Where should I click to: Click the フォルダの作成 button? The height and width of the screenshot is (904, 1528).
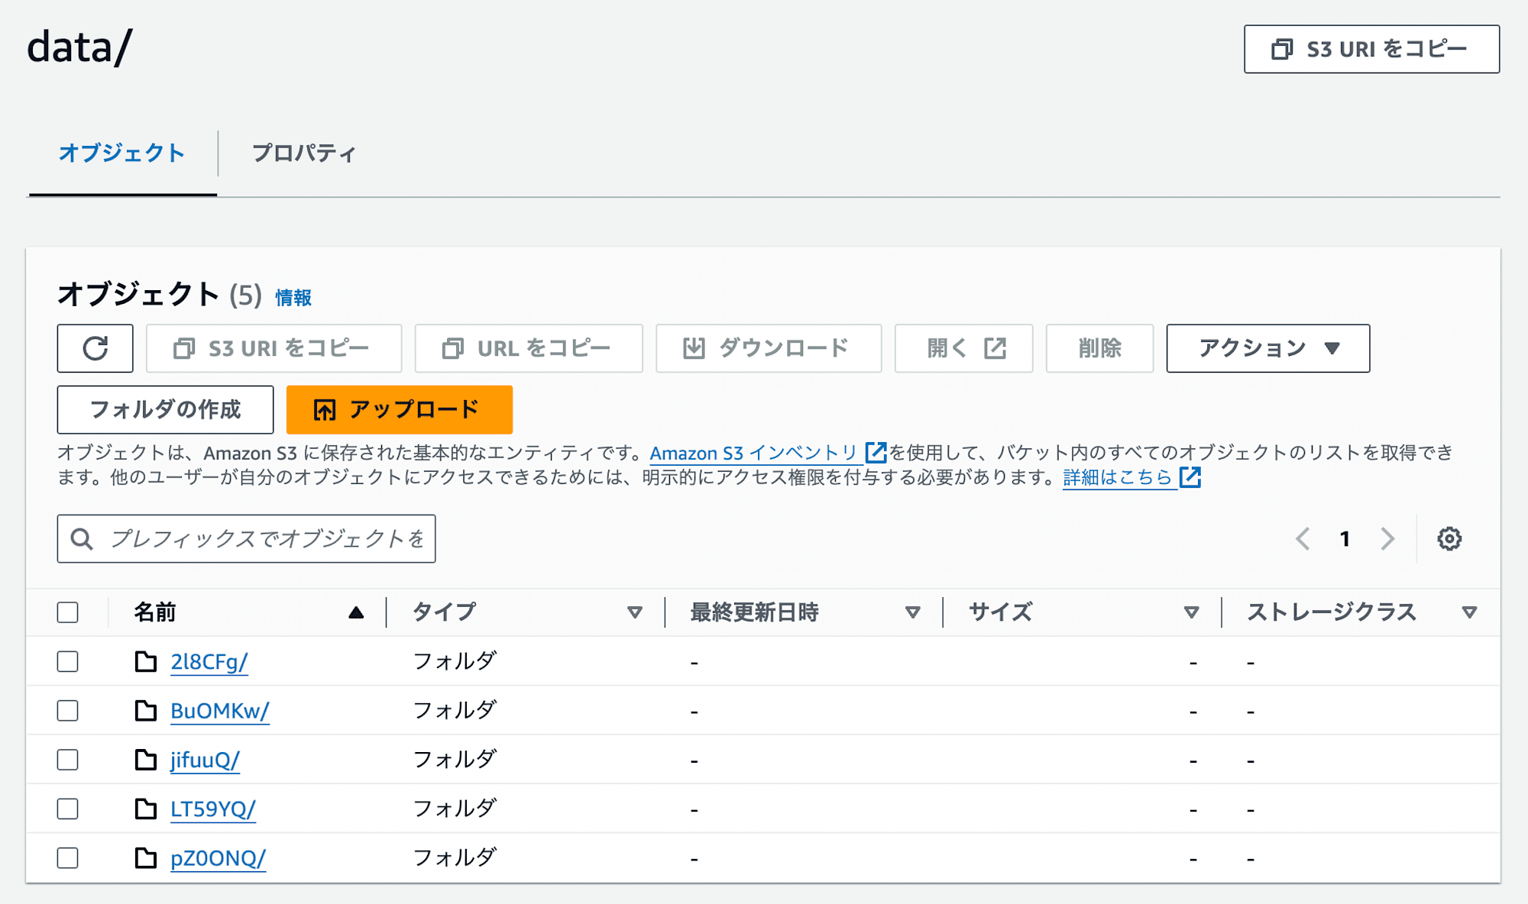(x=165, y=409)
